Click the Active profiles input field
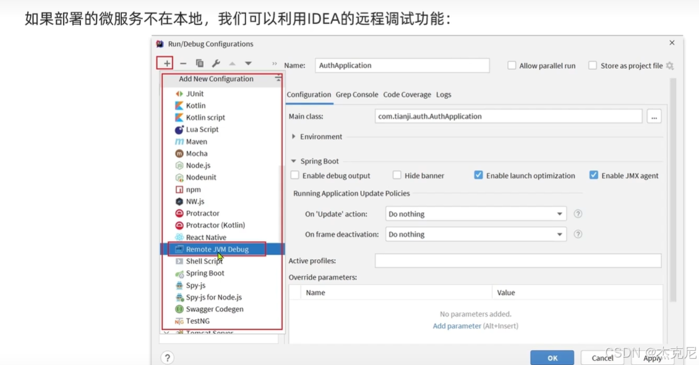Viewport: 699px width, 365px height. click(x=518, y=260)
